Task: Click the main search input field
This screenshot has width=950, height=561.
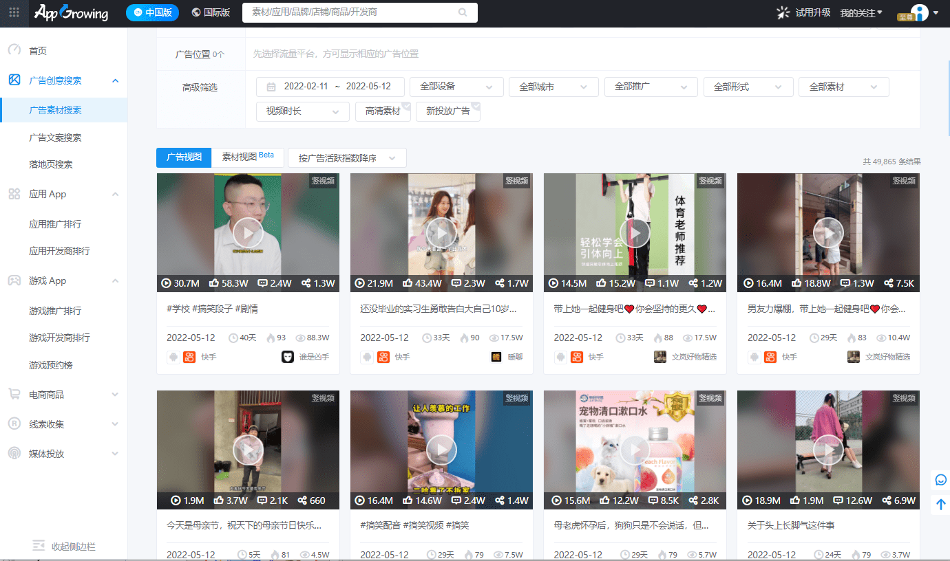Action: tap(348, 12)
